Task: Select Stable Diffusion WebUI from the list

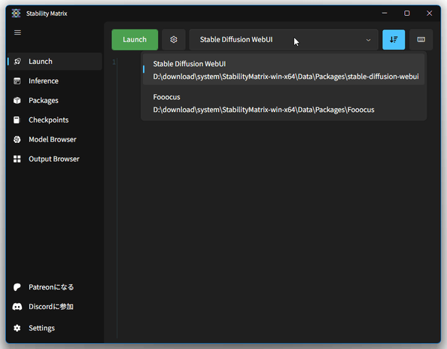Action: [x=284, y=69]
